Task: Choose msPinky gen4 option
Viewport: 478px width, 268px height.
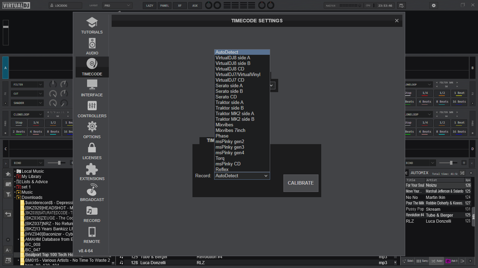Action: (x=242, y=153)
